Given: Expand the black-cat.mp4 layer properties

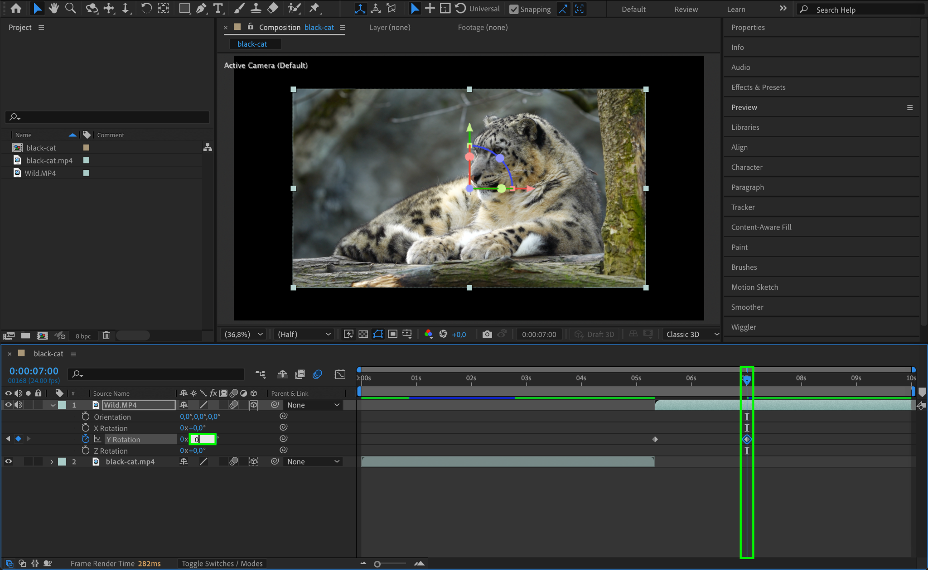Looking at the screenshot, I should (52, 461).
